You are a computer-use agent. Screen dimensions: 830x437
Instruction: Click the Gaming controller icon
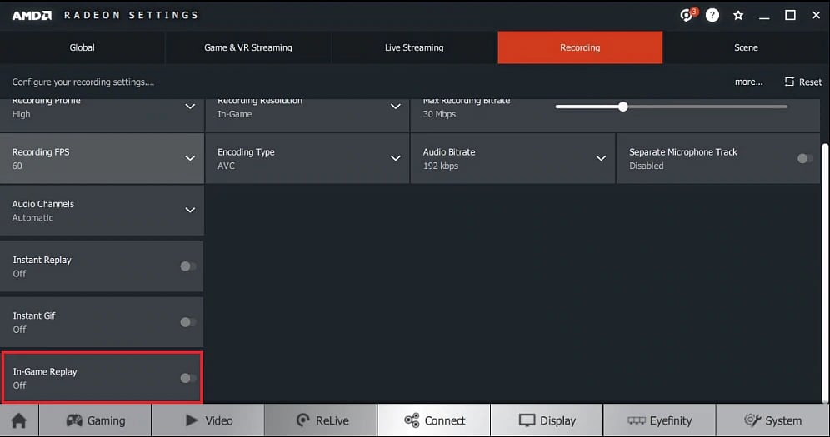coord(74,420)
